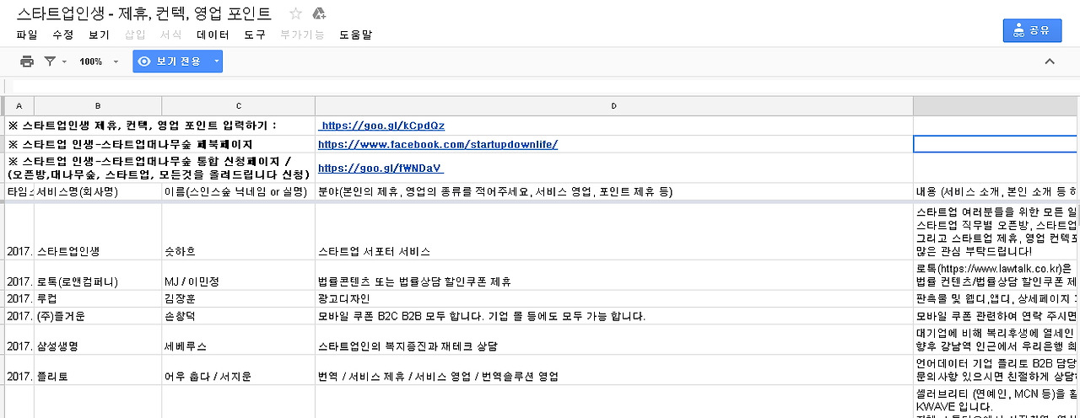
Task: Open the 보기 menu
Action: [x=99, y=35]
